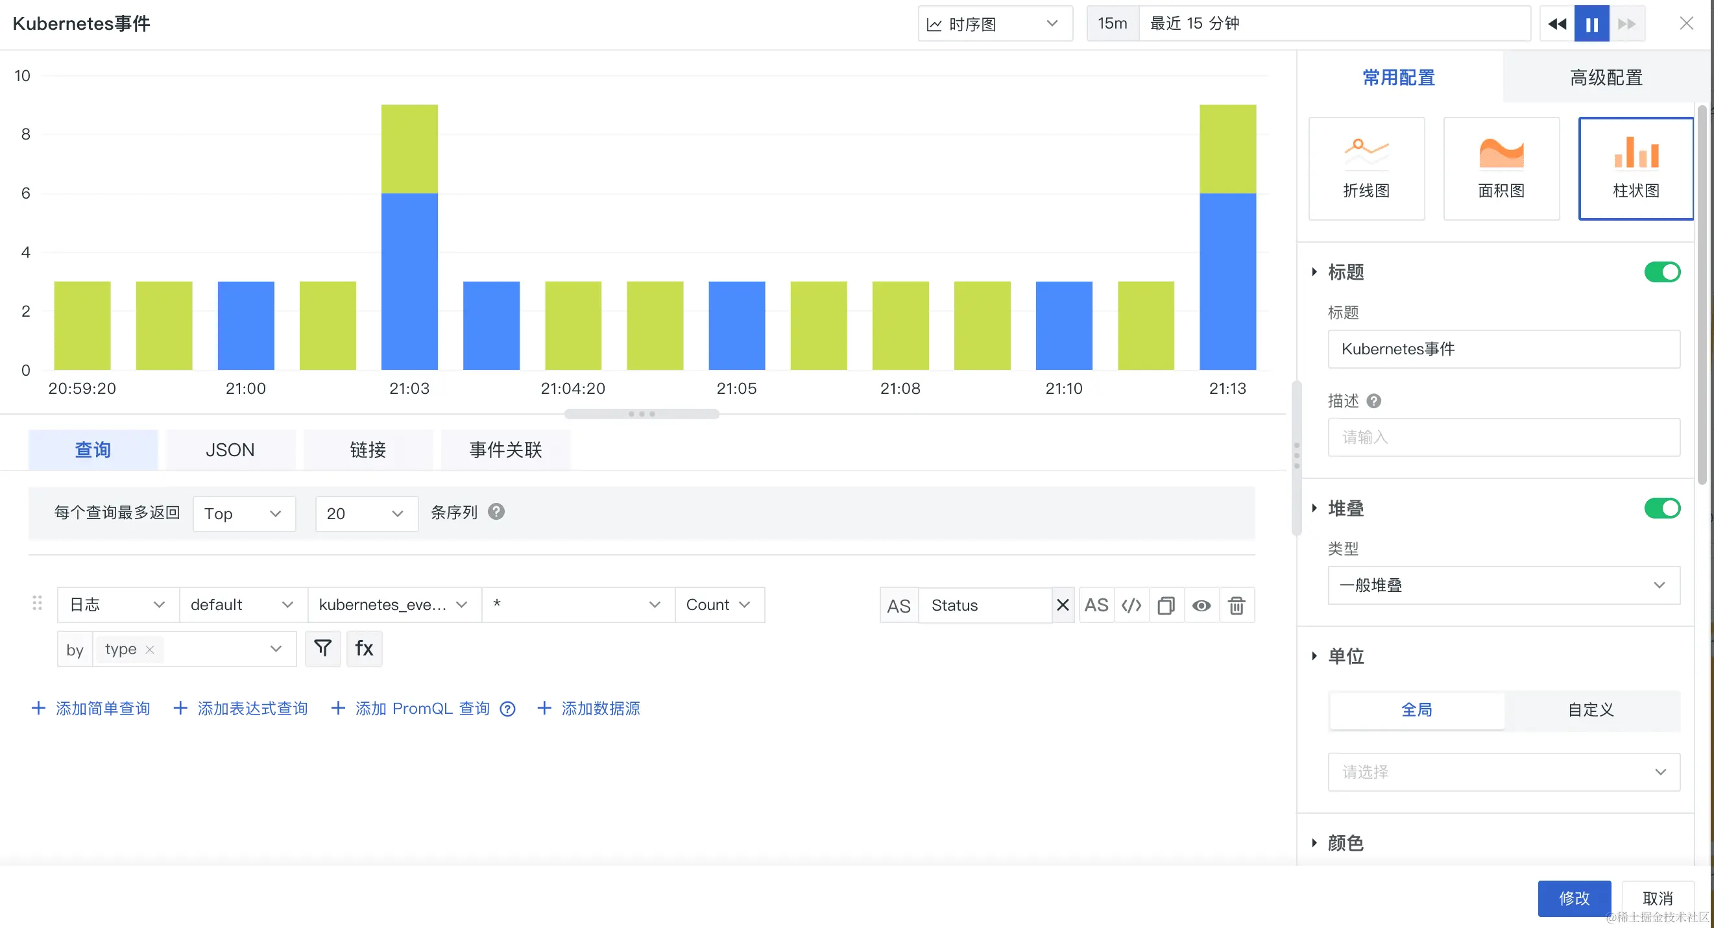Select the 柱状图 bar chart type
Screen dimensions: 1714x928
pyautogui.click(x=1636, y=169)
